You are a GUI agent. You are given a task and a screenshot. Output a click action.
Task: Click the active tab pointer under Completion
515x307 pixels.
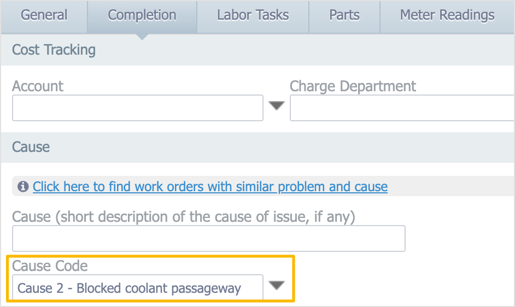coord(142,37)
